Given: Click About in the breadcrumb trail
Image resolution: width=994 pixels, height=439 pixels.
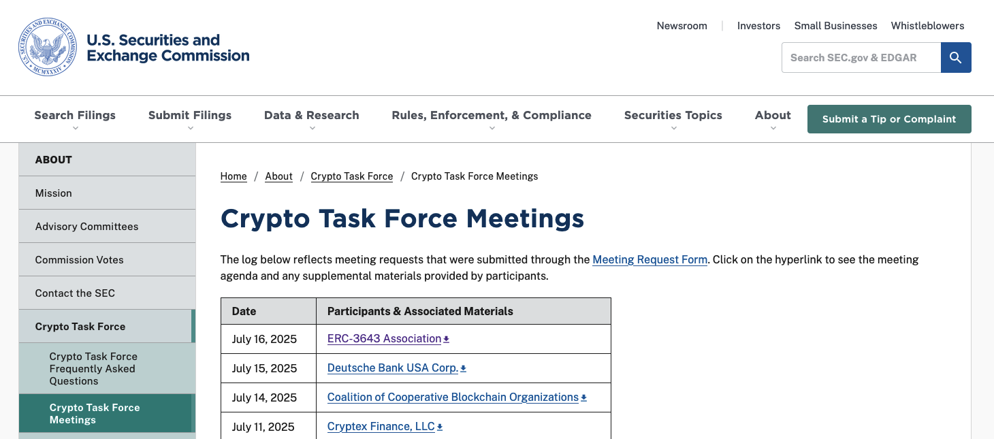Looking at the screenshot, I should pos(278,176).
